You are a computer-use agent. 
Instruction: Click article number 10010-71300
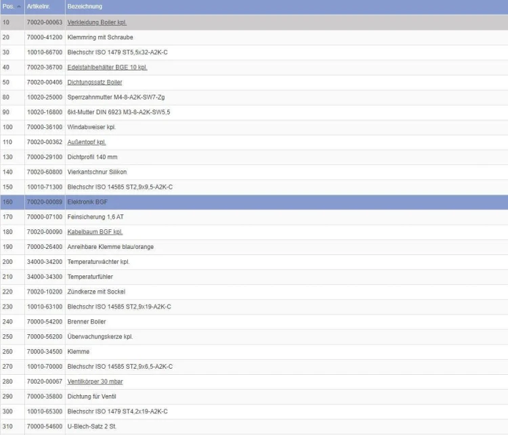[45, 187]
